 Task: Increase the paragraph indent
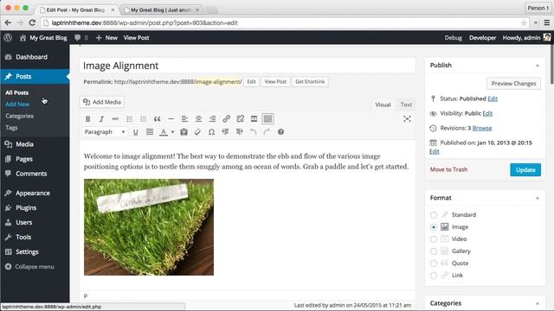tap(239, 132)
